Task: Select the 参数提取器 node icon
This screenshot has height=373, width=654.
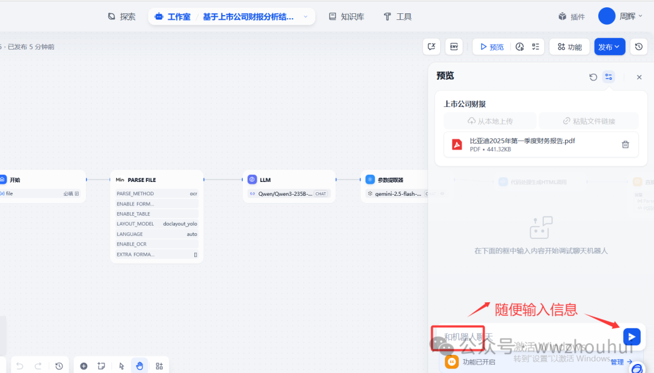Action: (x=369, y=180)
